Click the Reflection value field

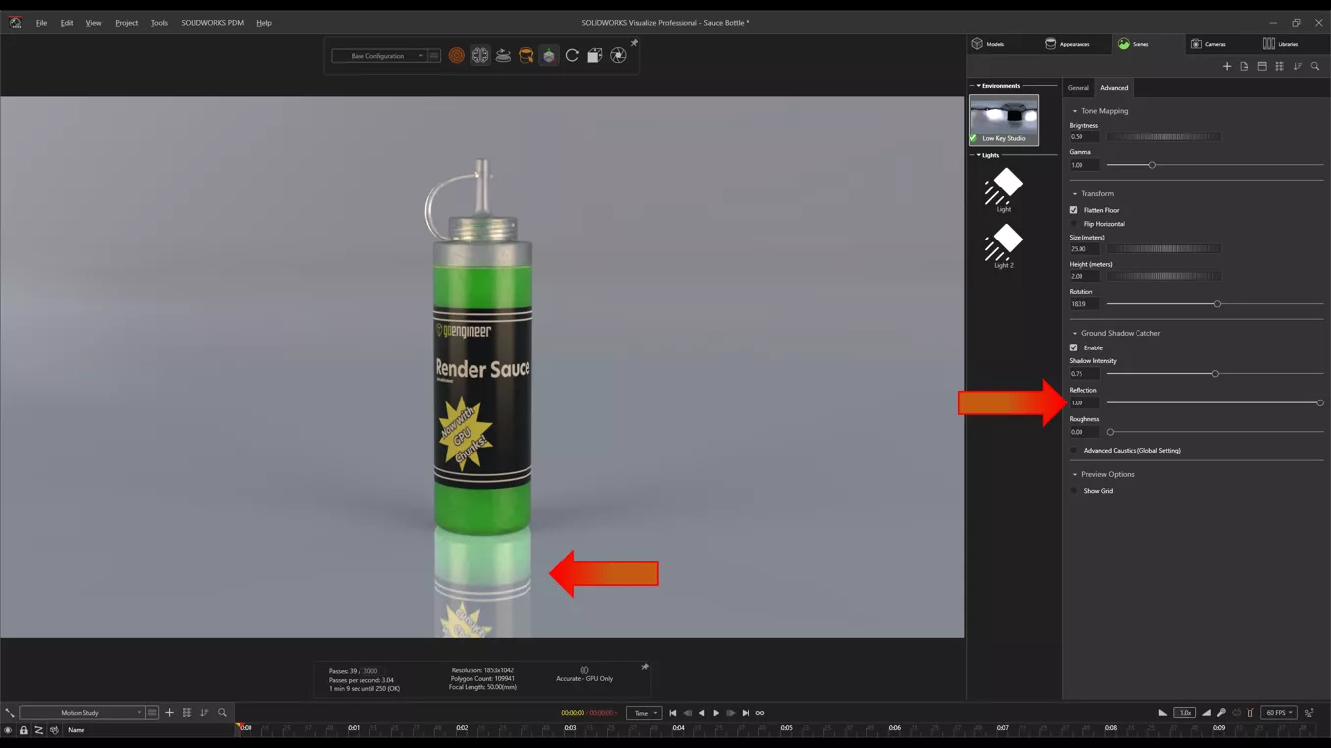click(1084, 403)
